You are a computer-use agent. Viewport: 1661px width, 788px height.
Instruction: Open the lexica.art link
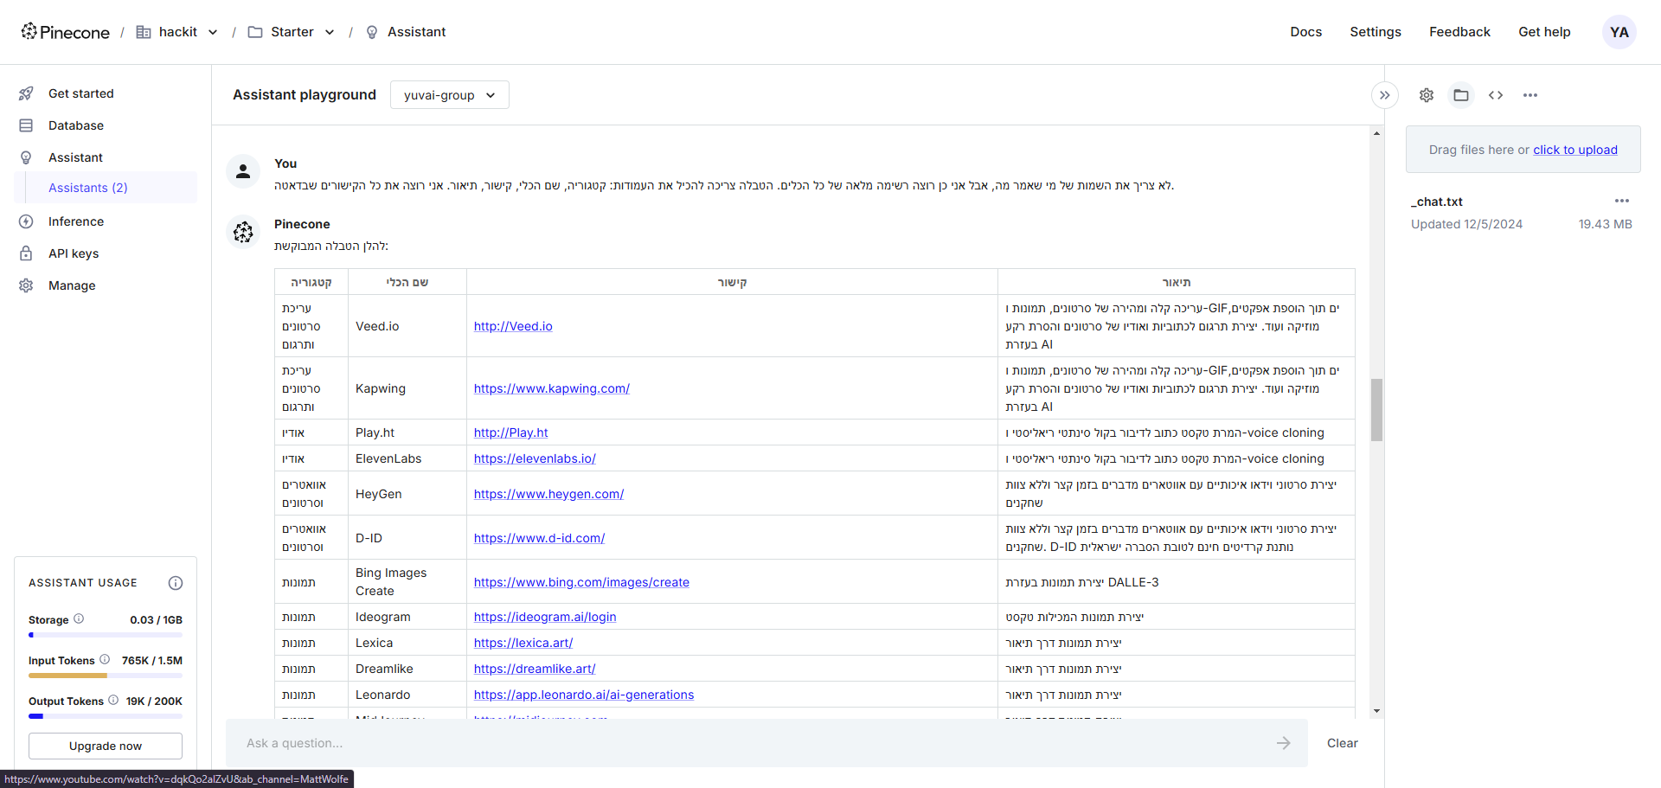[x=523, y=643]
